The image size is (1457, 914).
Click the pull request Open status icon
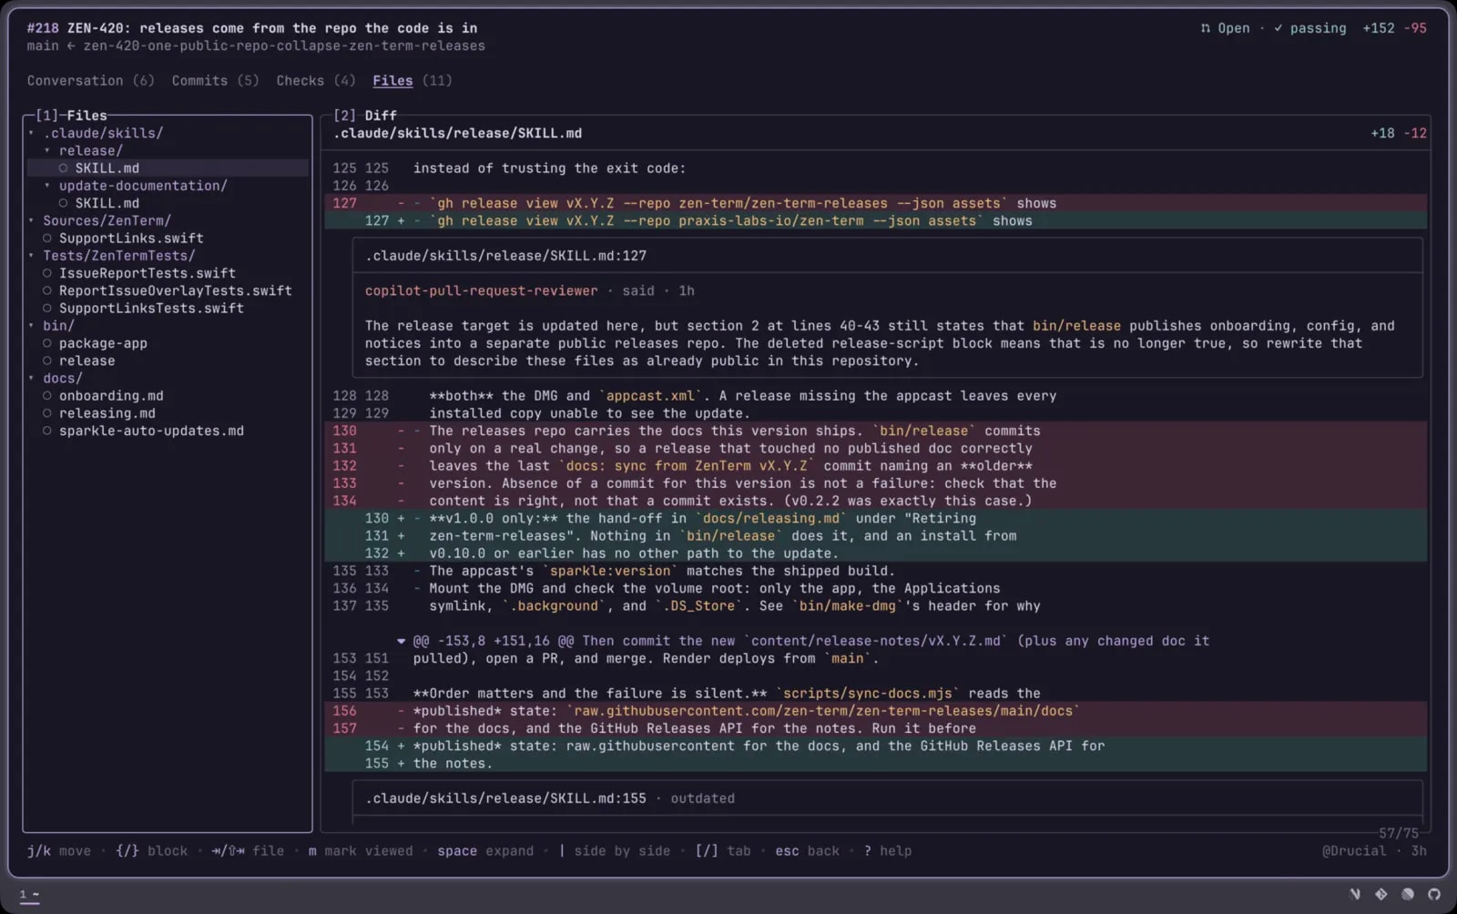[1206, 28]
